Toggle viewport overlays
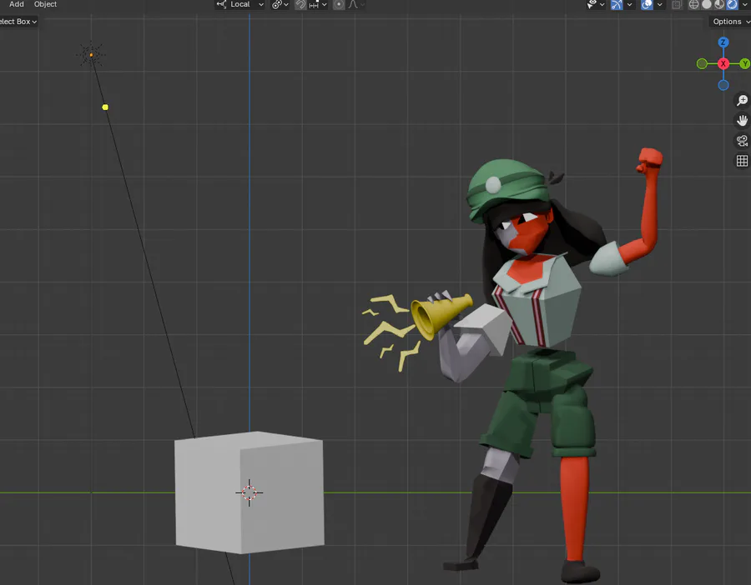This screenshot has width=751, height=585. (x=647, y=5)
